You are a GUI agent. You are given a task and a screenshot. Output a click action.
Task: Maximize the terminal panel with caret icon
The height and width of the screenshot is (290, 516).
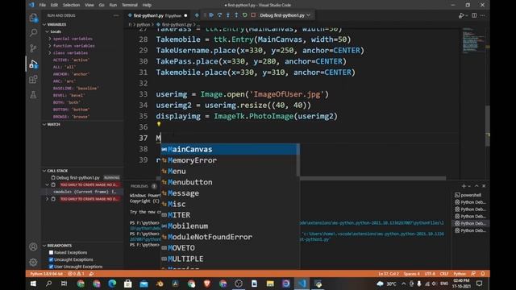[x=476, y=186]
